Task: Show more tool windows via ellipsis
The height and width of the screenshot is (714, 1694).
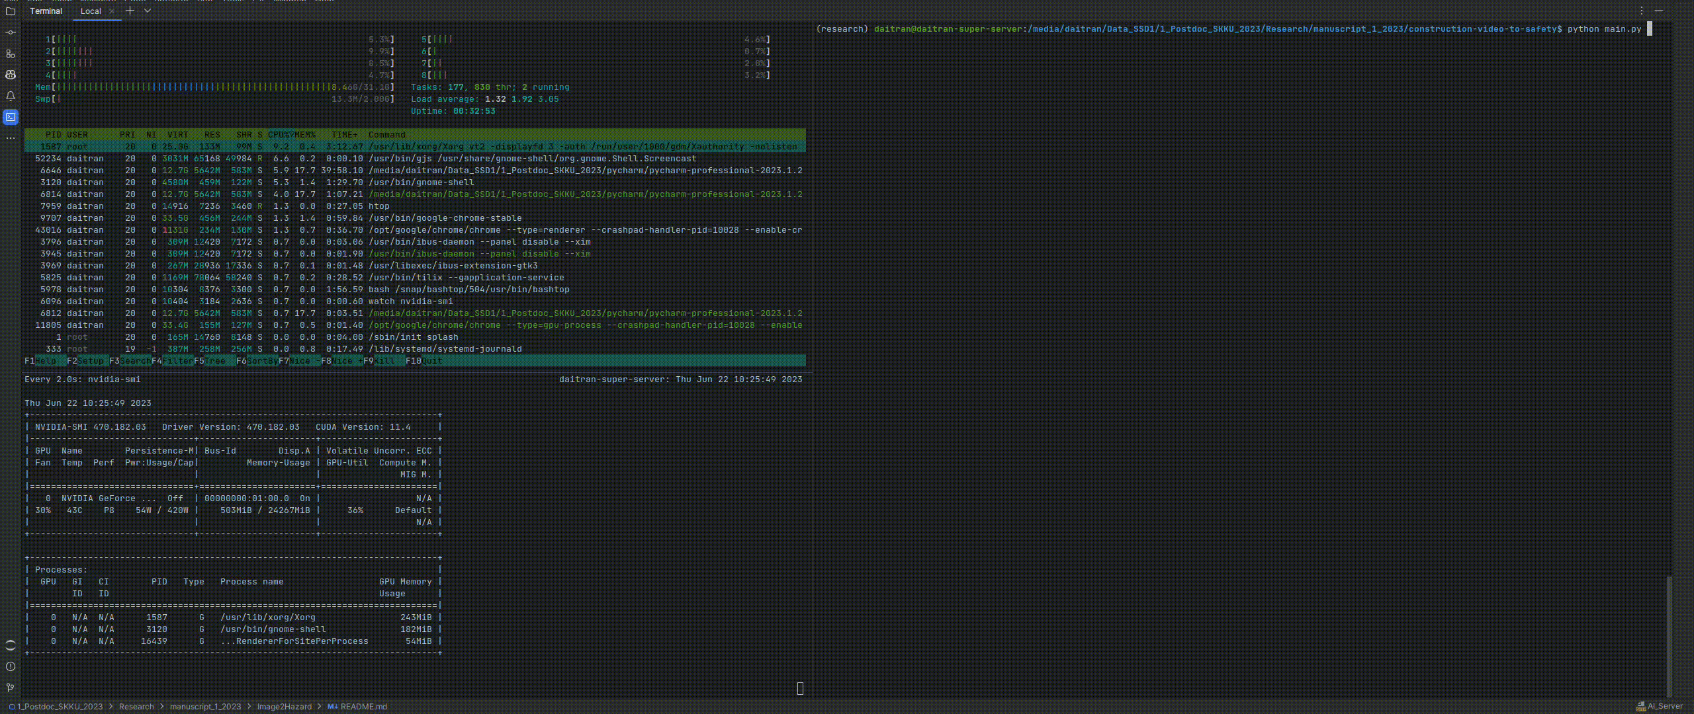Action: pyautogui.click(x=10, y=138)
